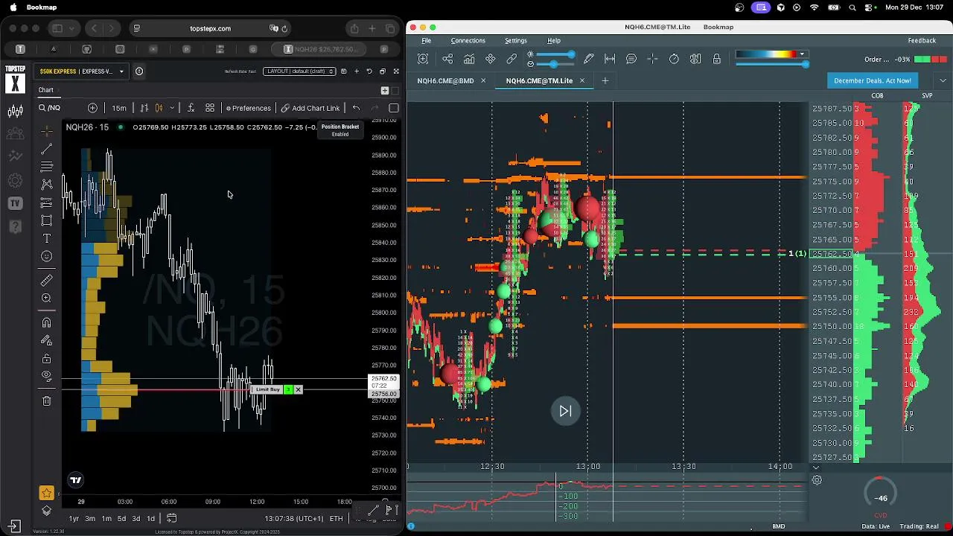Open Bookmap indicators chart icon
This screenshot has height=536, width=953.
[469, 59]
